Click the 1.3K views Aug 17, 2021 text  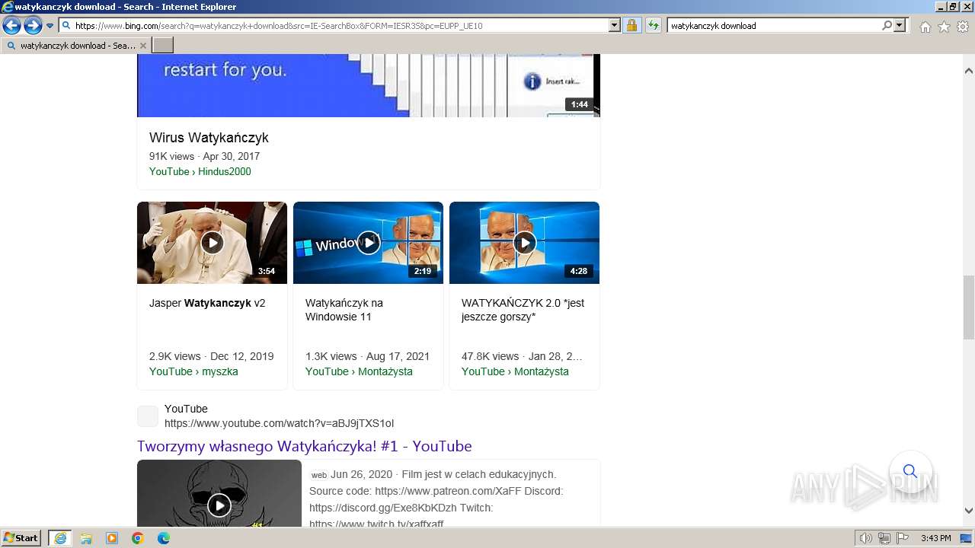tap(367, 356)
